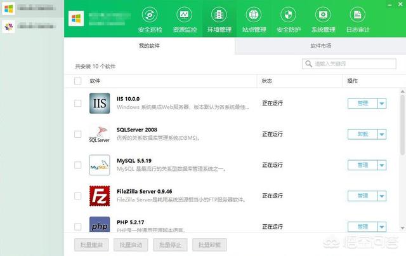
Task: Switch to the 我的软件 tab
Action: tap(150, 46)
